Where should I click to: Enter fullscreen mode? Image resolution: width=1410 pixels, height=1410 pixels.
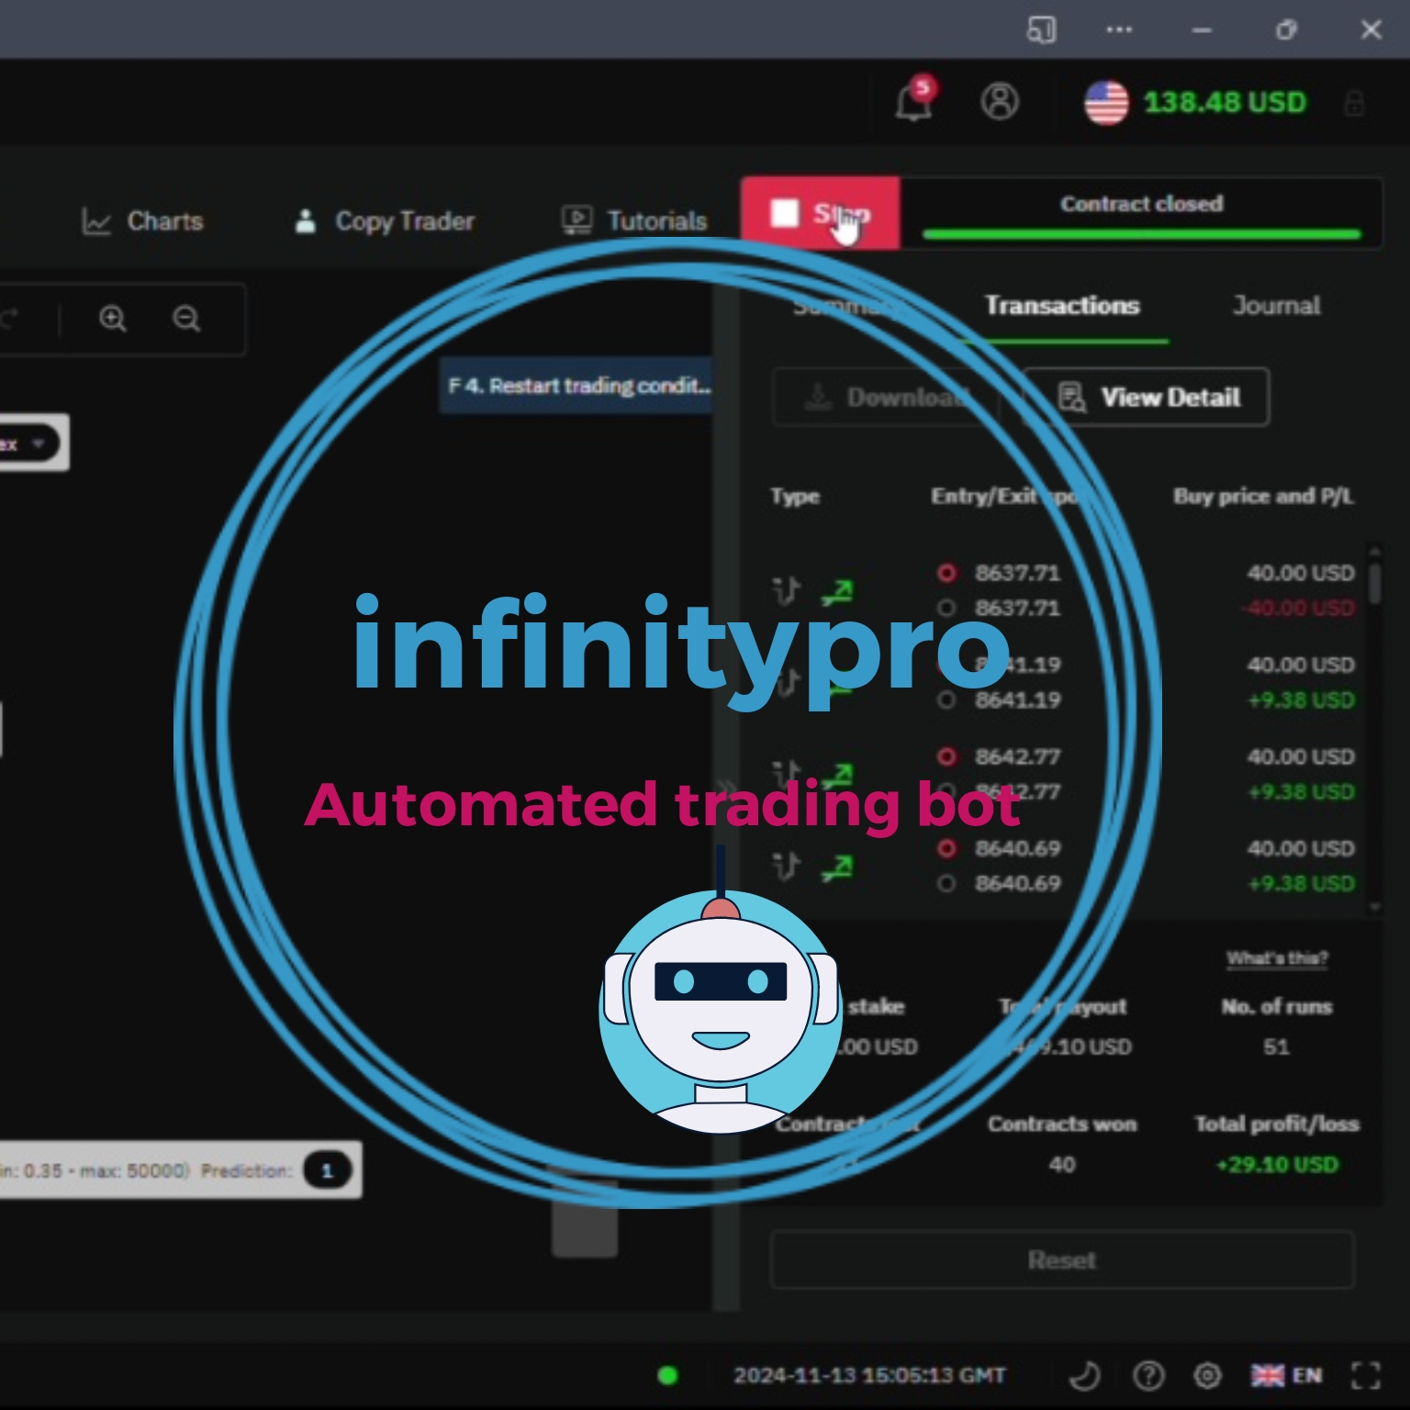pyautogui.click(x=1366, y=1375)
